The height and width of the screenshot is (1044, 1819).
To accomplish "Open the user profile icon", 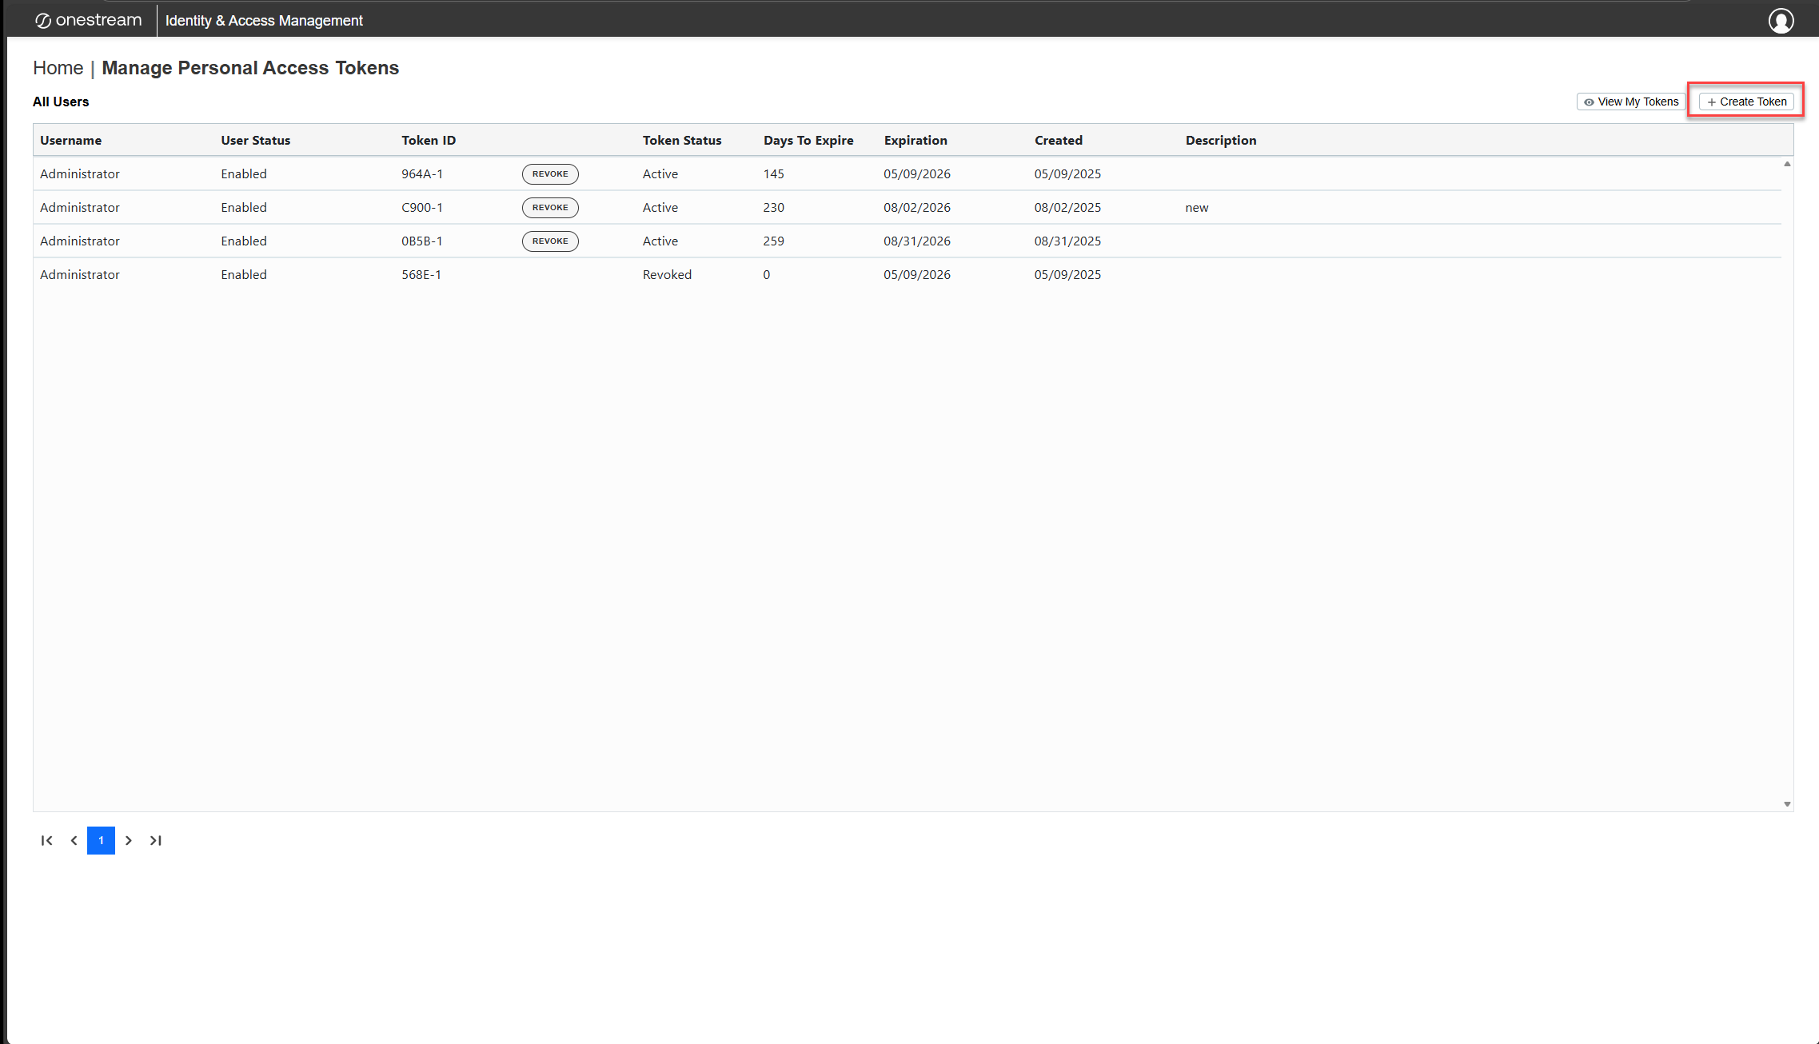I will pos(1781,21).
